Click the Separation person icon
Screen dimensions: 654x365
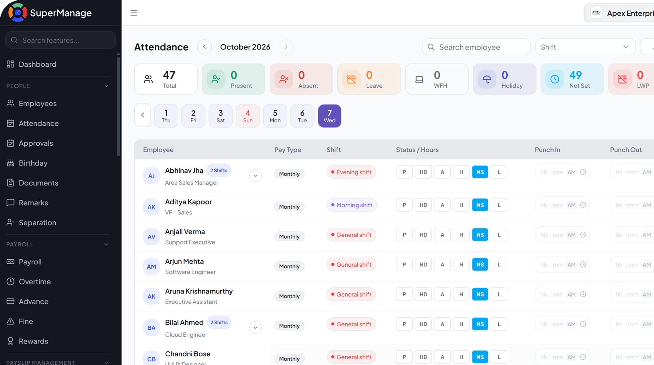click(10, 222)
